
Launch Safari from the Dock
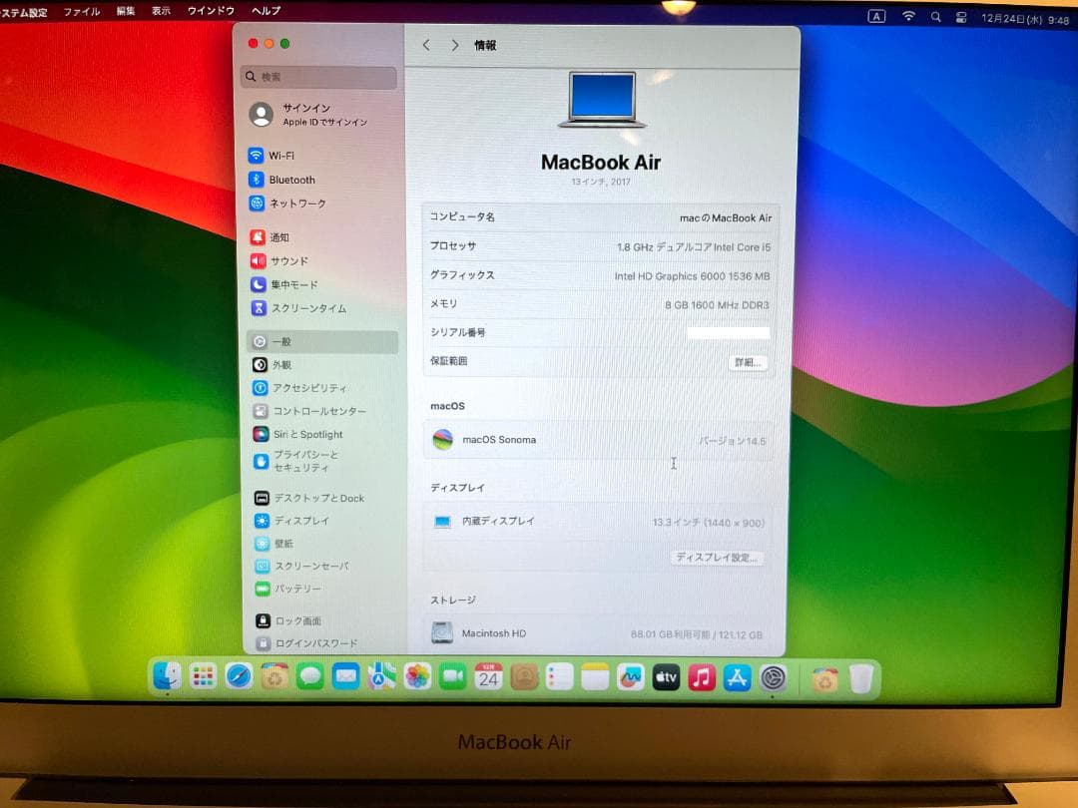pyautogui.click(x=238, y=676)
